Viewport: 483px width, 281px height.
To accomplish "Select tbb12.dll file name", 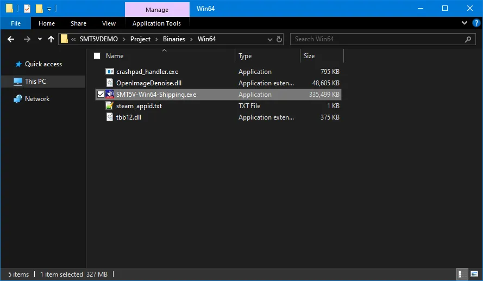I will [128, 117].
